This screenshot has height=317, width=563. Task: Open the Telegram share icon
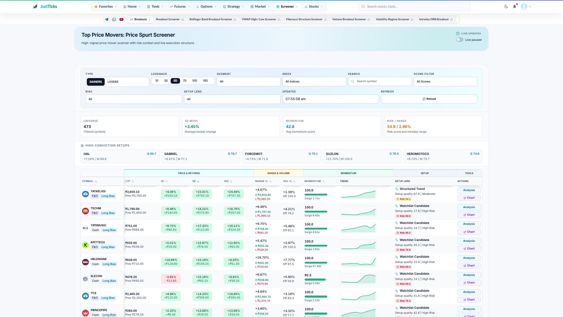(106, 19)
